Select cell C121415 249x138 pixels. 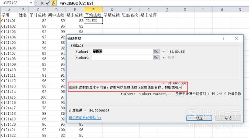pyautogui.click(x=9, y=97)
